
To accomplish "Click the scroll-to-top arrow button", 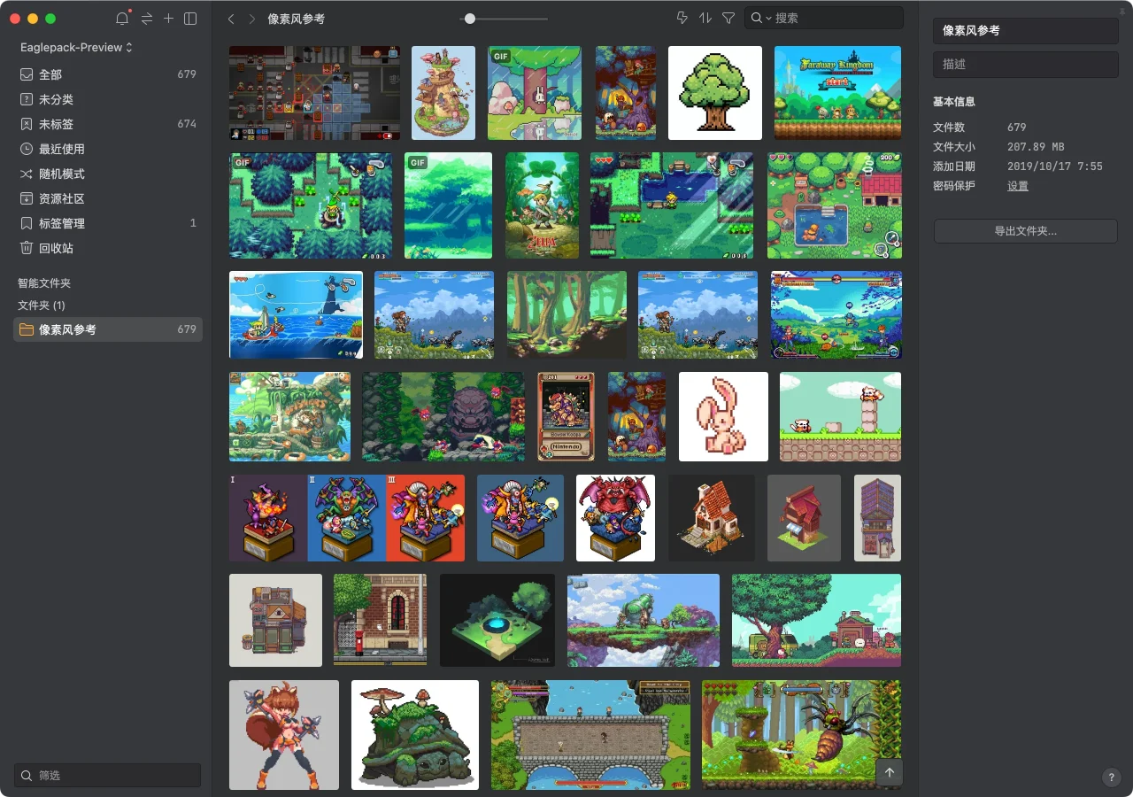I will [890, 772].
